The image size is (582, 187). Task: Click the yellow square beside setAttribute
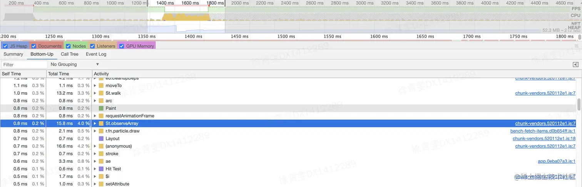click(101, 184)
